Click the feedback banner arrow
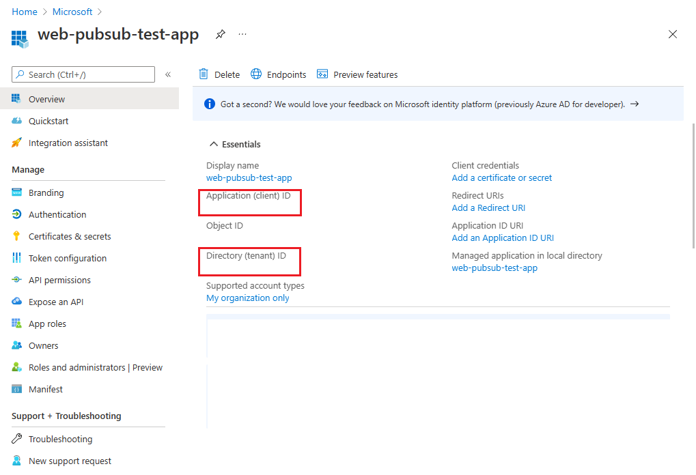 tap(635, 104)
